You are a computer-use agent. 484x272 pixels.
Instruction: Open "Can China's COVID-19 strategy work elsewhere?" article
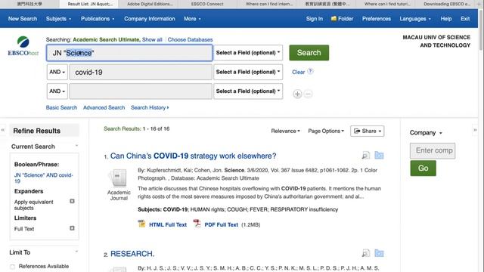[x=194, y=156]
